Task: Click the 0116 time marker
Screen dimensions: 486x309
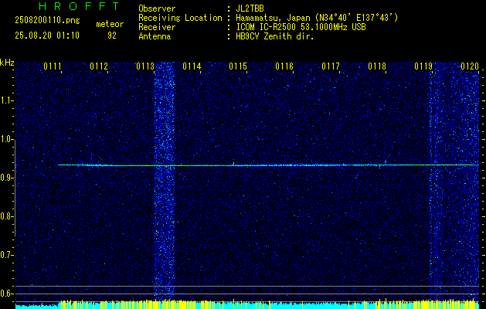Action: [284, 66]
